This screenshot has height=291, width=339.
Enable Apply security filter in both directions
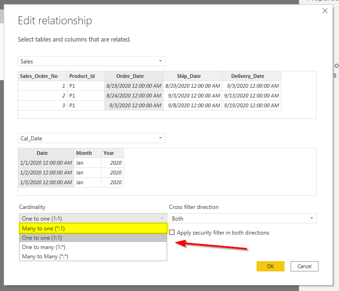(172, 233)
